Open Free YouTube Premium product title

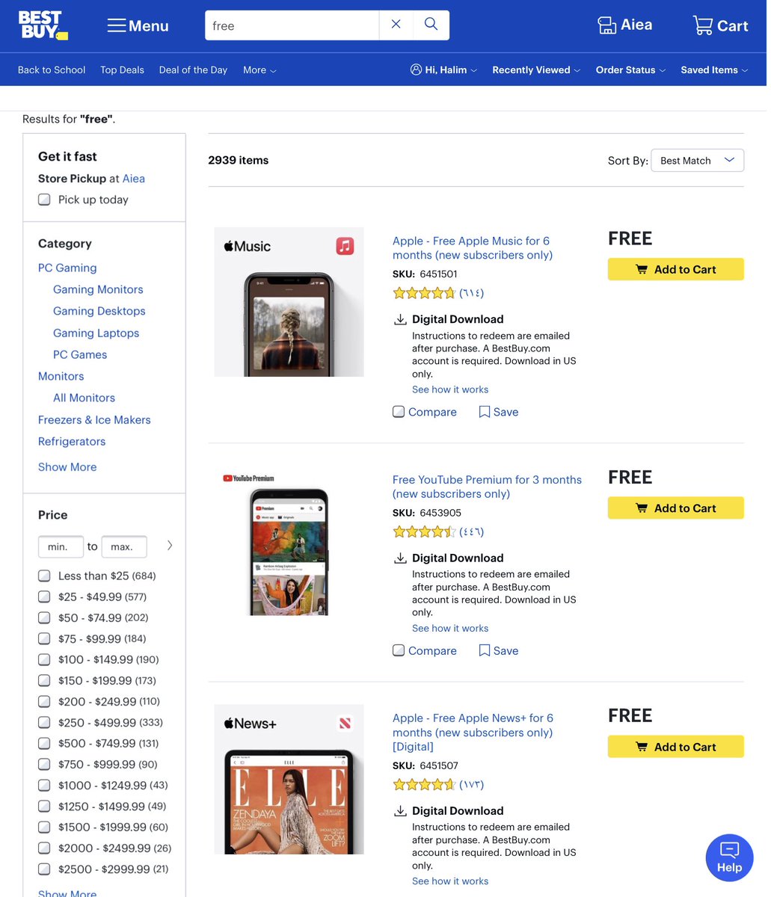point(487,487)
